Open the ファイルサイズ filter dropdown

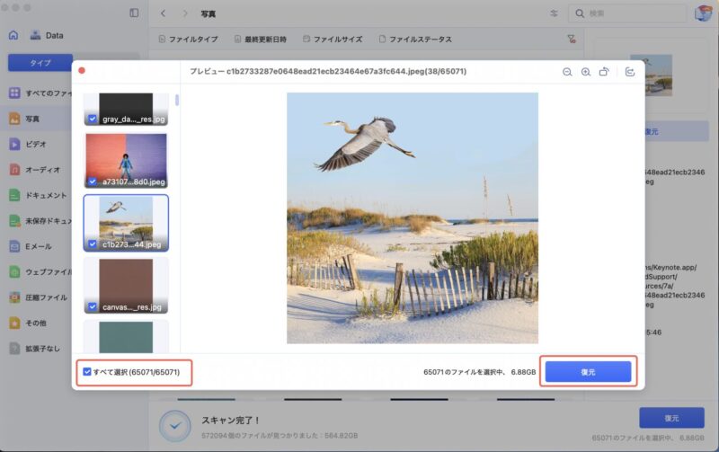[332, 40]
